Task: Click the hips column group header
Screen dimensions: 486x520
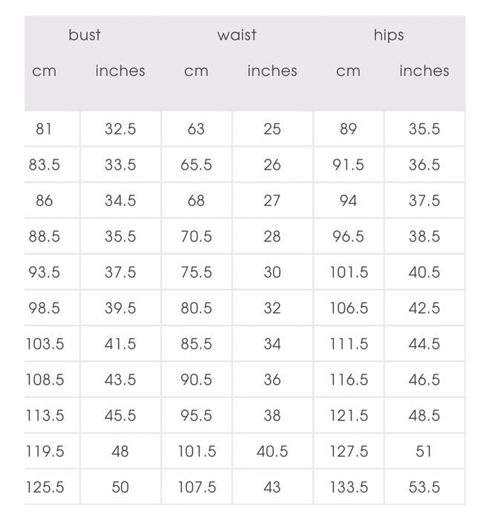Action: point(389,35)
